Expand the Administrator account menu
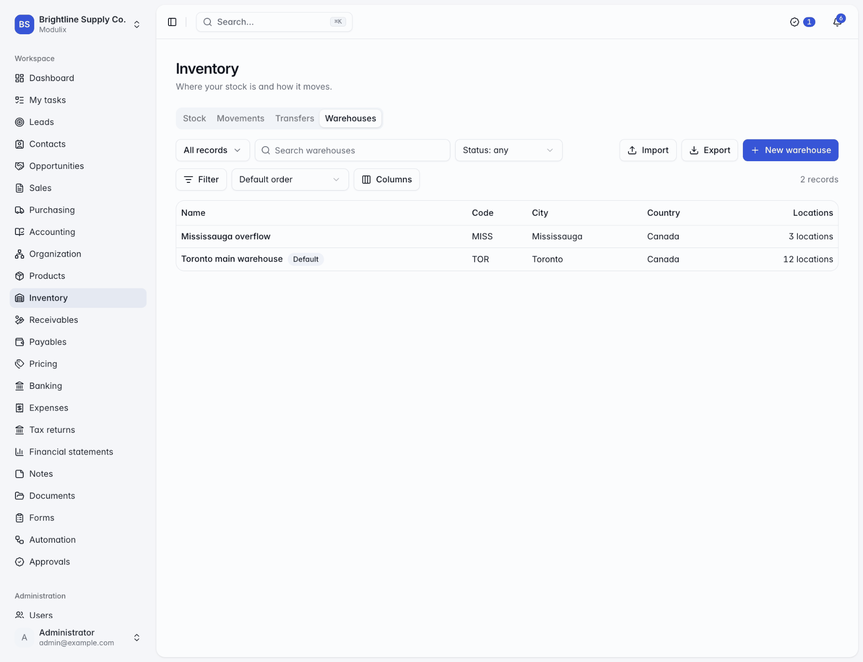863x662 pixels. pyautogui.click(x=78, y=637)
